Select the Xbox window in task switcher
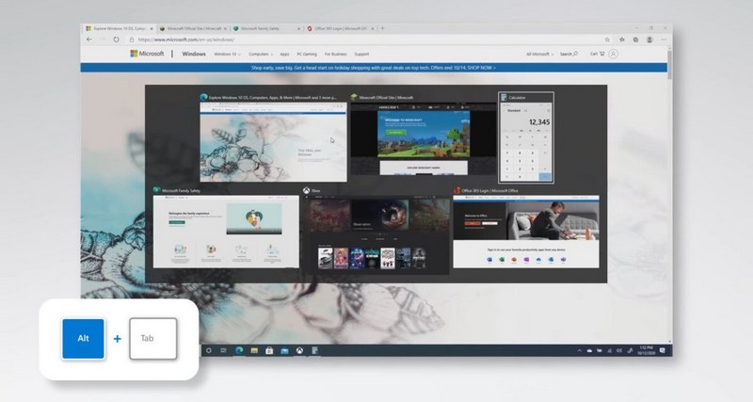This screenshot has width=753, height=402. click(x=376, y=232)
